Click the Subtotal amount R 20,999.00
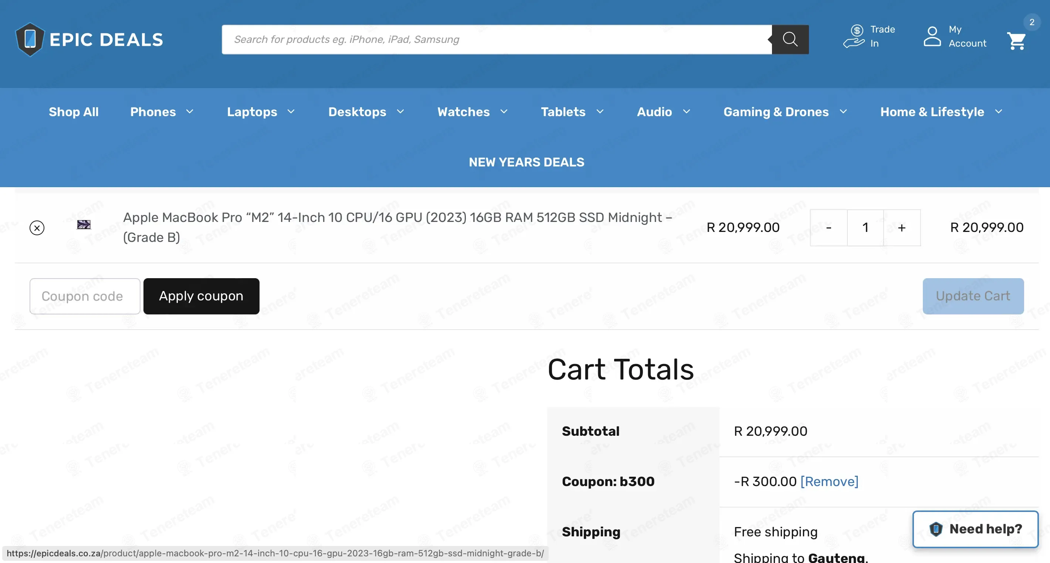The height and width of the screenshot is (563, 1050). [x=770, y=431]
